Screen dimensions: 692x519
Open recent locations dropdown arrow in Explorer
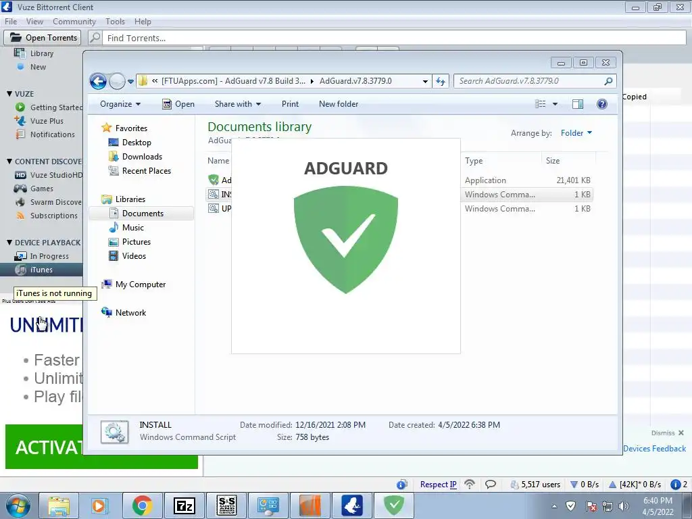[130, 82]
